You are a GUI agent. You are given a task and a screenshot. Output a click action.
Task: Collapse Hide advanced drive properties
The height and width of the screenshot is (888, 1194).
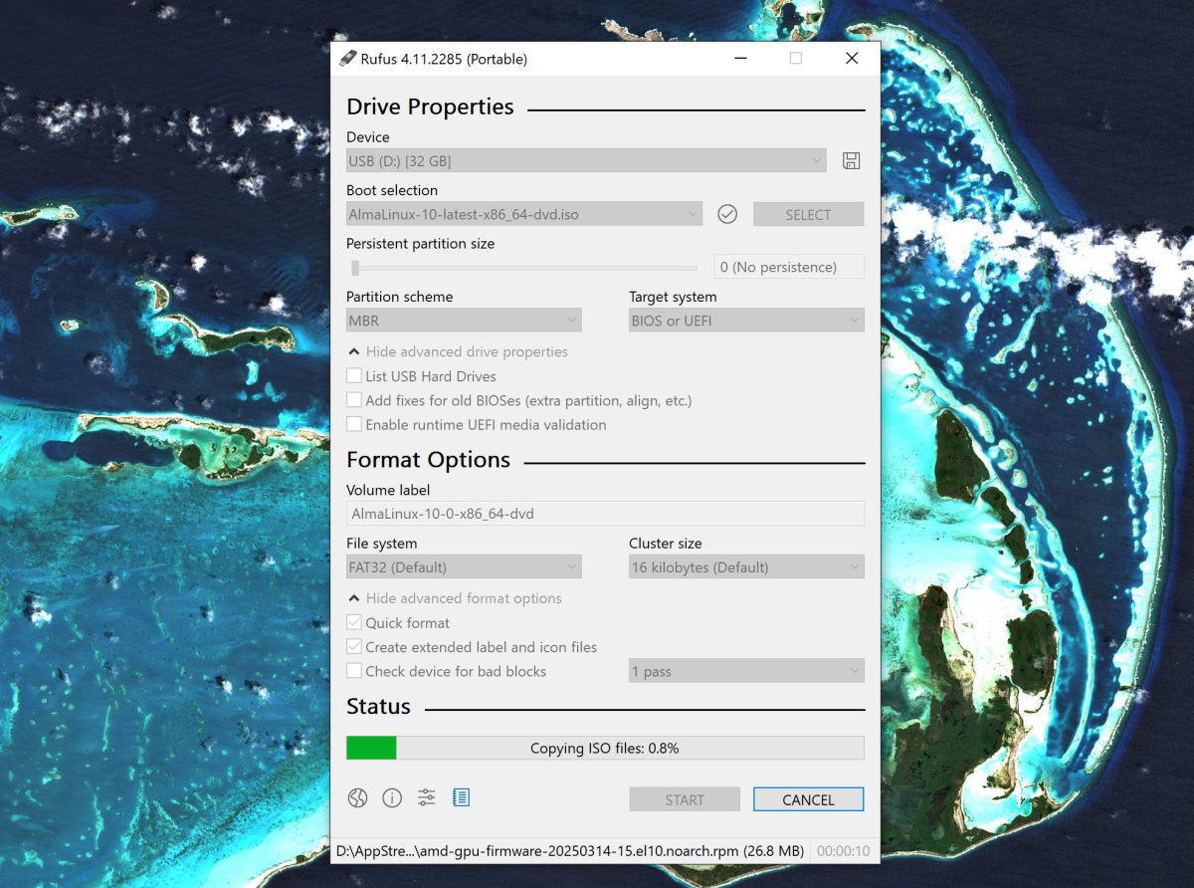pos(458,352)
